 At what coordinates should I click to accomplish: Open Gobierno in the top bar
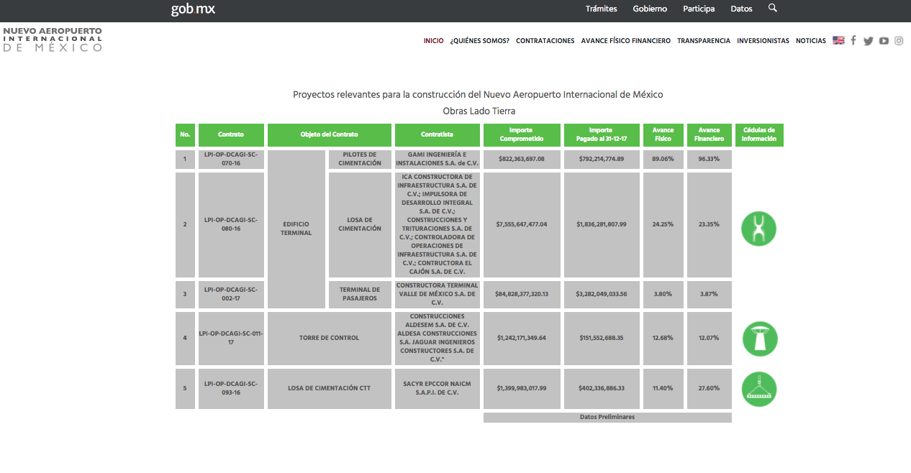[650, 9]
